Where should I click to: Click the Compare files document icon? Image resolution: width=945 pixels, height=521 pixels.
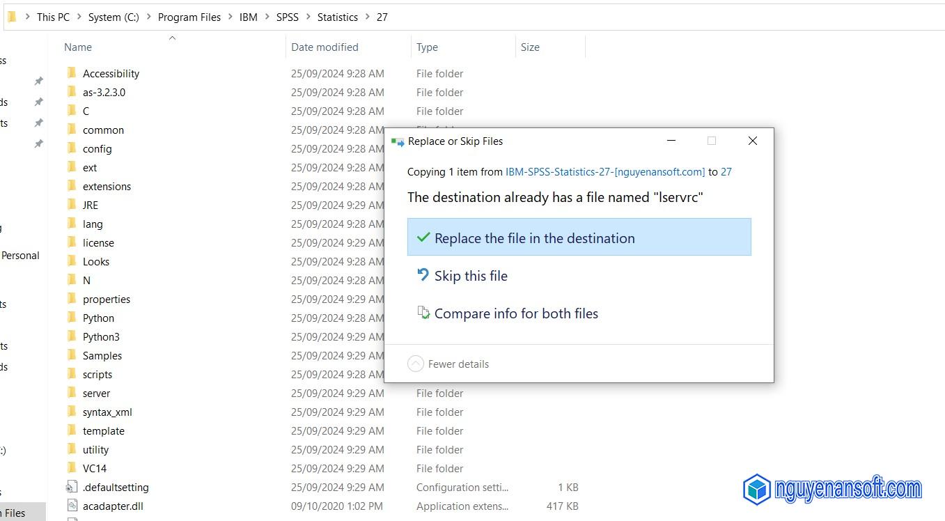pyautogui.click(x=423, y=313)
